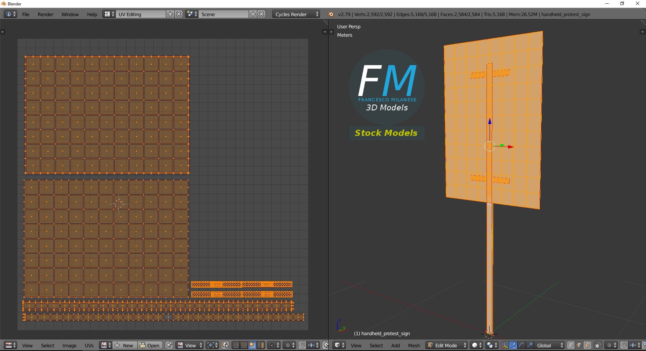The width and height of the screenshot is (646, 351).
Task: Open the UVs menu
Action: pos(89,346)
